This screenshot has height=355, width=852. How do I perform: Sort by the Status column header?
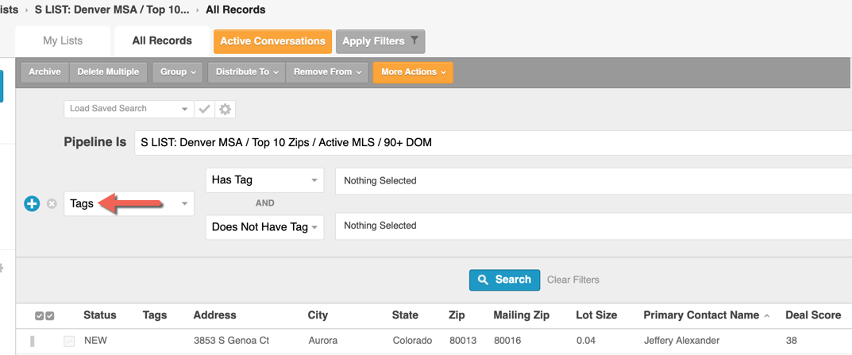click(100, 315)
